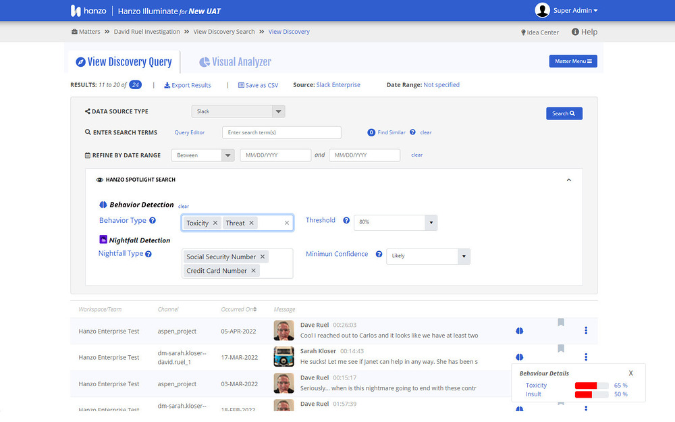This screenshot has width=675, height=422.
Task: Open the Threshold 80% dropdown
Action: (x=396, y=222)
